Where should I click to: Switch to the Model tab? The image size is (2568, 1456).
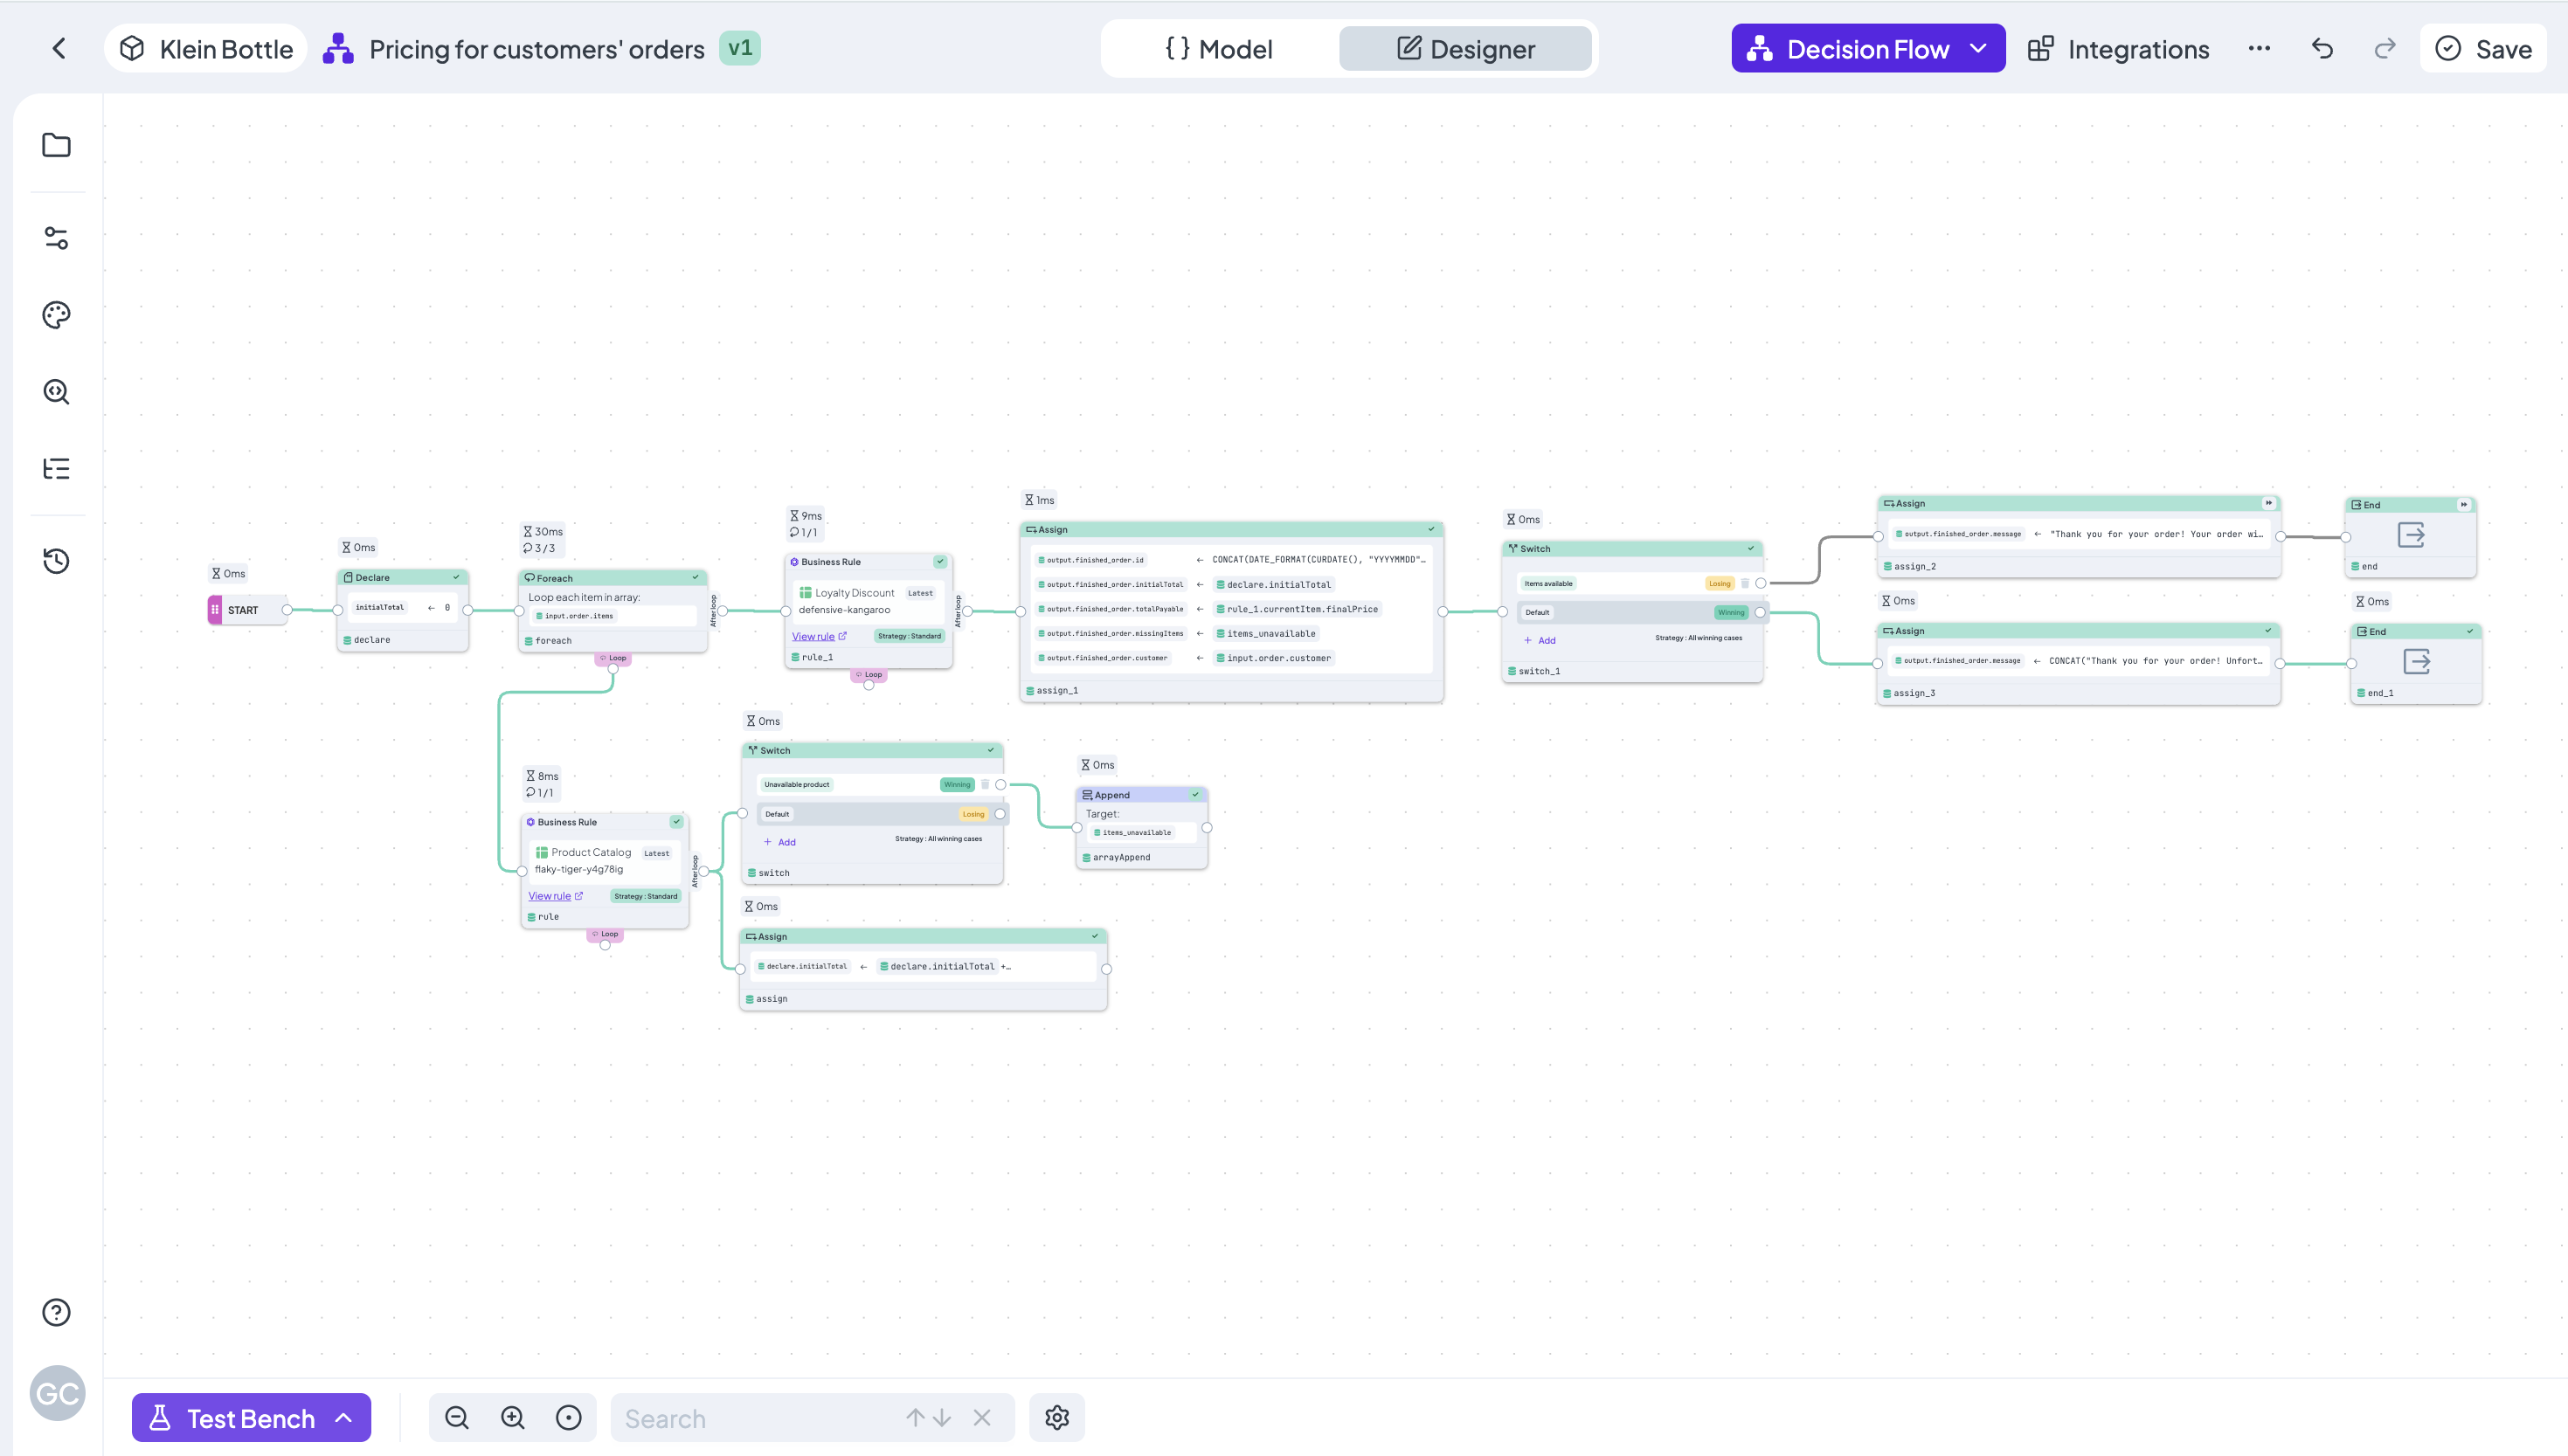[1219, 49]
